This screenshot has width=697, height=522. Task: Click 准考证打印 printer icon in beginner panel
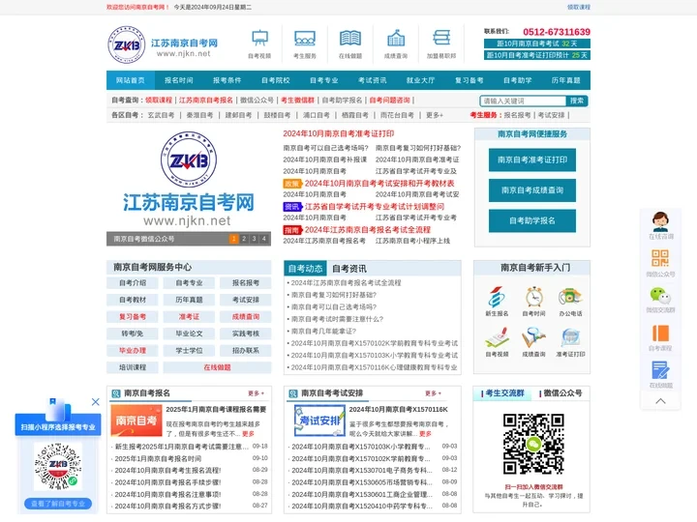(x=571, y=342)
